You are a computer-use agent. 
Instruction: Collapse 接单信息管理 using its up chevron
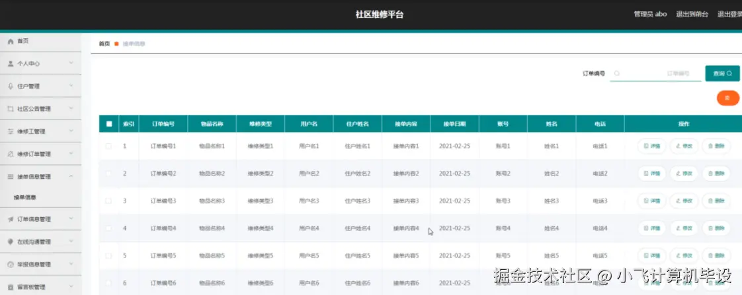coord(71,176)
